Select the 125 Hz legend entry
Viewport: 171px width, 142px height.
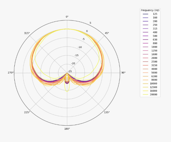[150, 14]
